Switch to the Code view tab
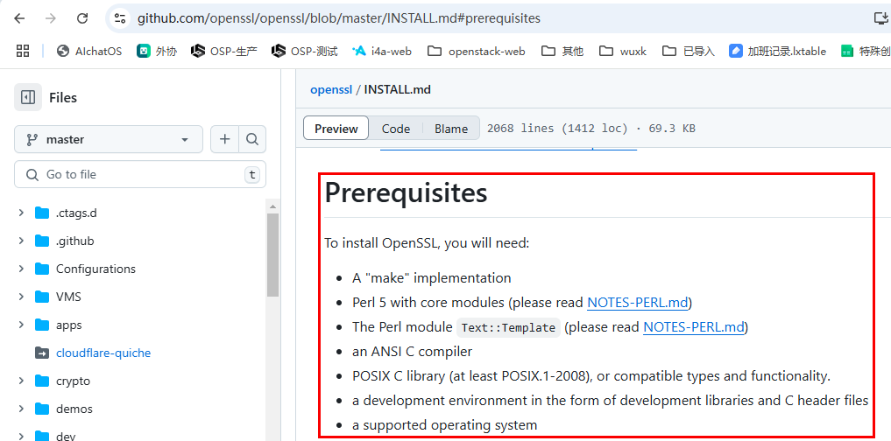Viewport: 891px width, 441px height. pyautogui.click(x=395, y=129)
